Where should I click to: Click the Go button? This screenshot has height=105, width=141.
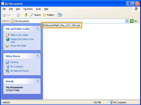click(x=133, y=21)
